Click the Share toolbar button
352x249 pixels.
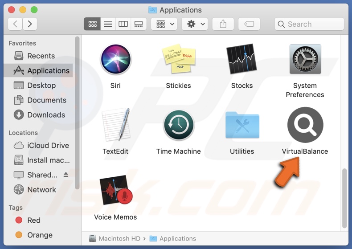tap(223, 24)
